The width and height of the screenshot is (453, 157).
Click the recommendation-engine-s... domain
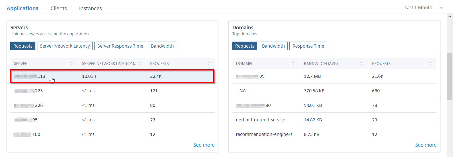click(265, 134)
